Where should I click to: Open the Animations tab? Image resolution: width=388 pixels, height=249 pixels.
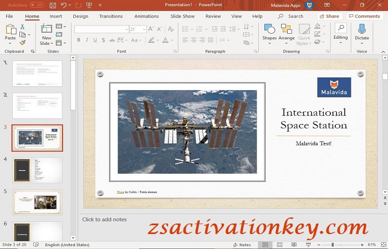click(146, 16)
